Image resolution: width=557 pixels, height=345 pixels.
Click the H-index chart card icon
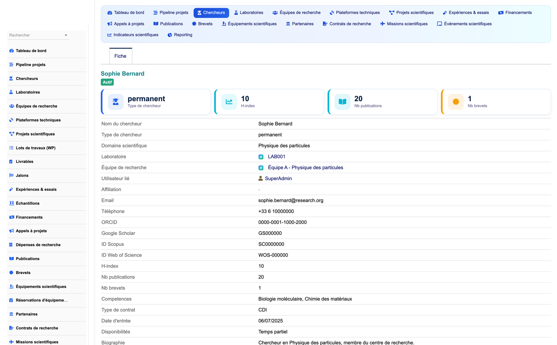[x=229, y=102]
